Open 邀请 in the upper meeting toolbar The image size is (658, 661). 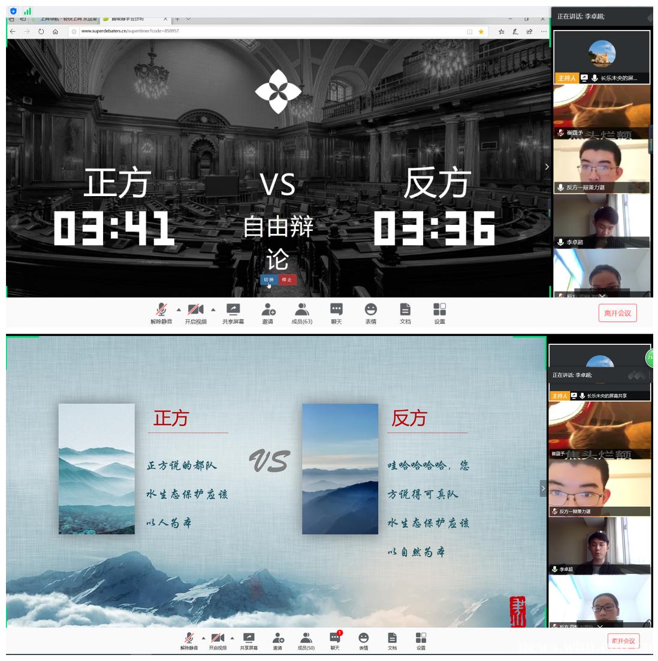(x=268, y=310)
